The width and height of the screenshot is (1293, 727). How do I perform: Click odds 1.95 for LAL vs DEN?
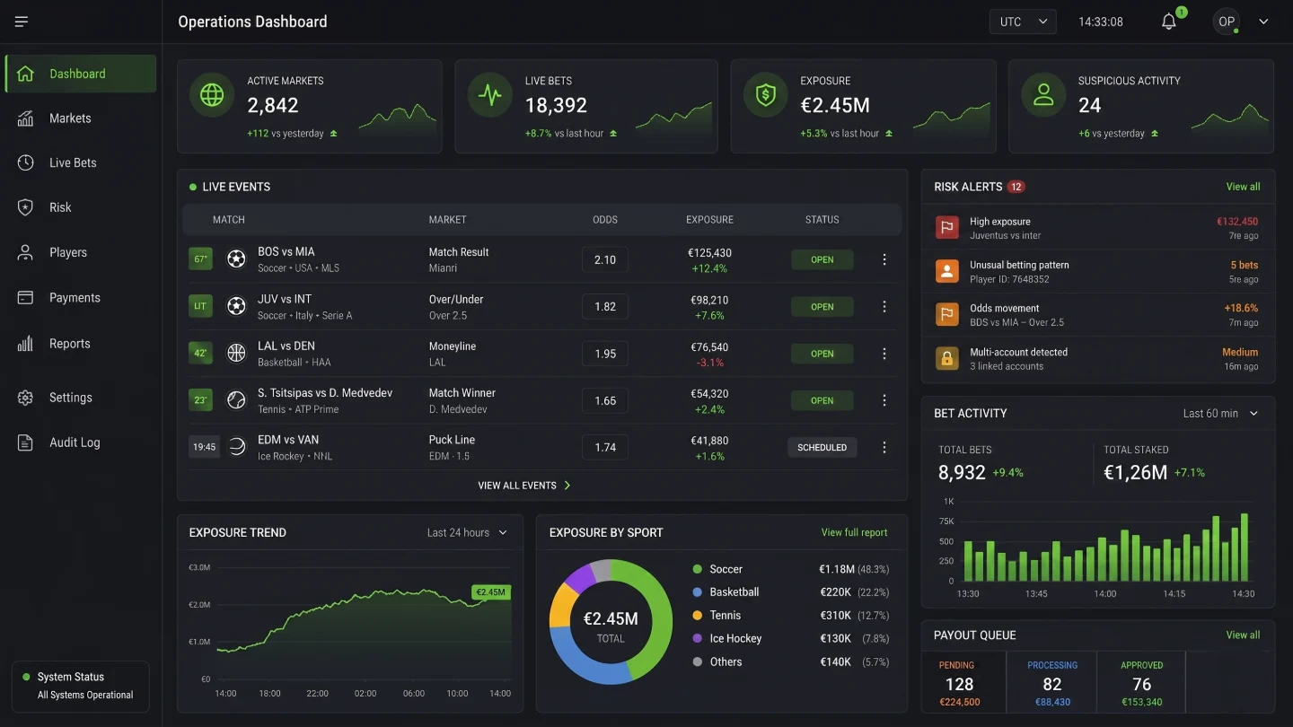coord(605,354)
